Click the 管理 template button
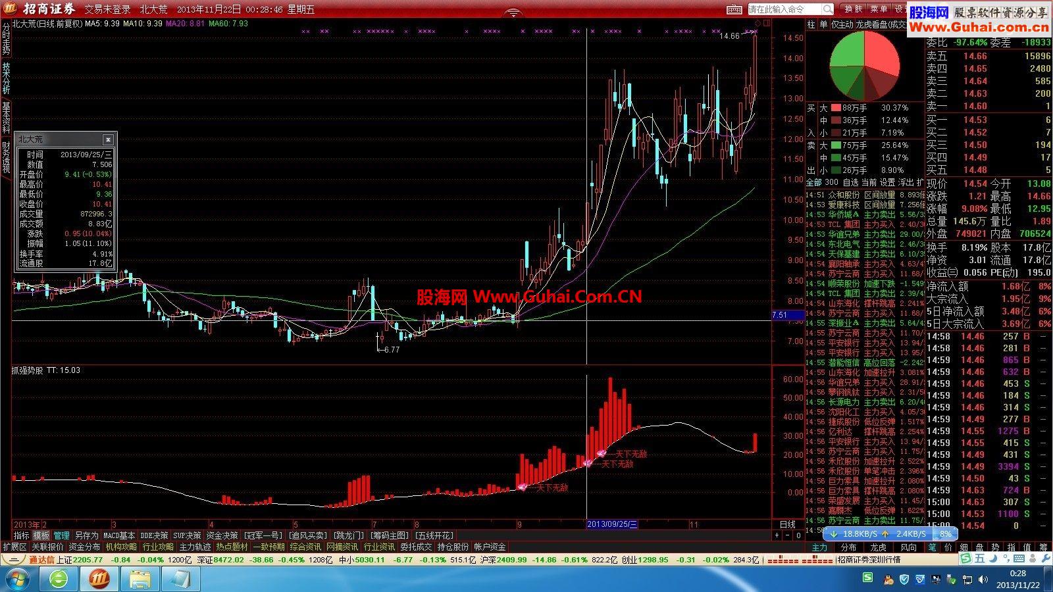 61,536
